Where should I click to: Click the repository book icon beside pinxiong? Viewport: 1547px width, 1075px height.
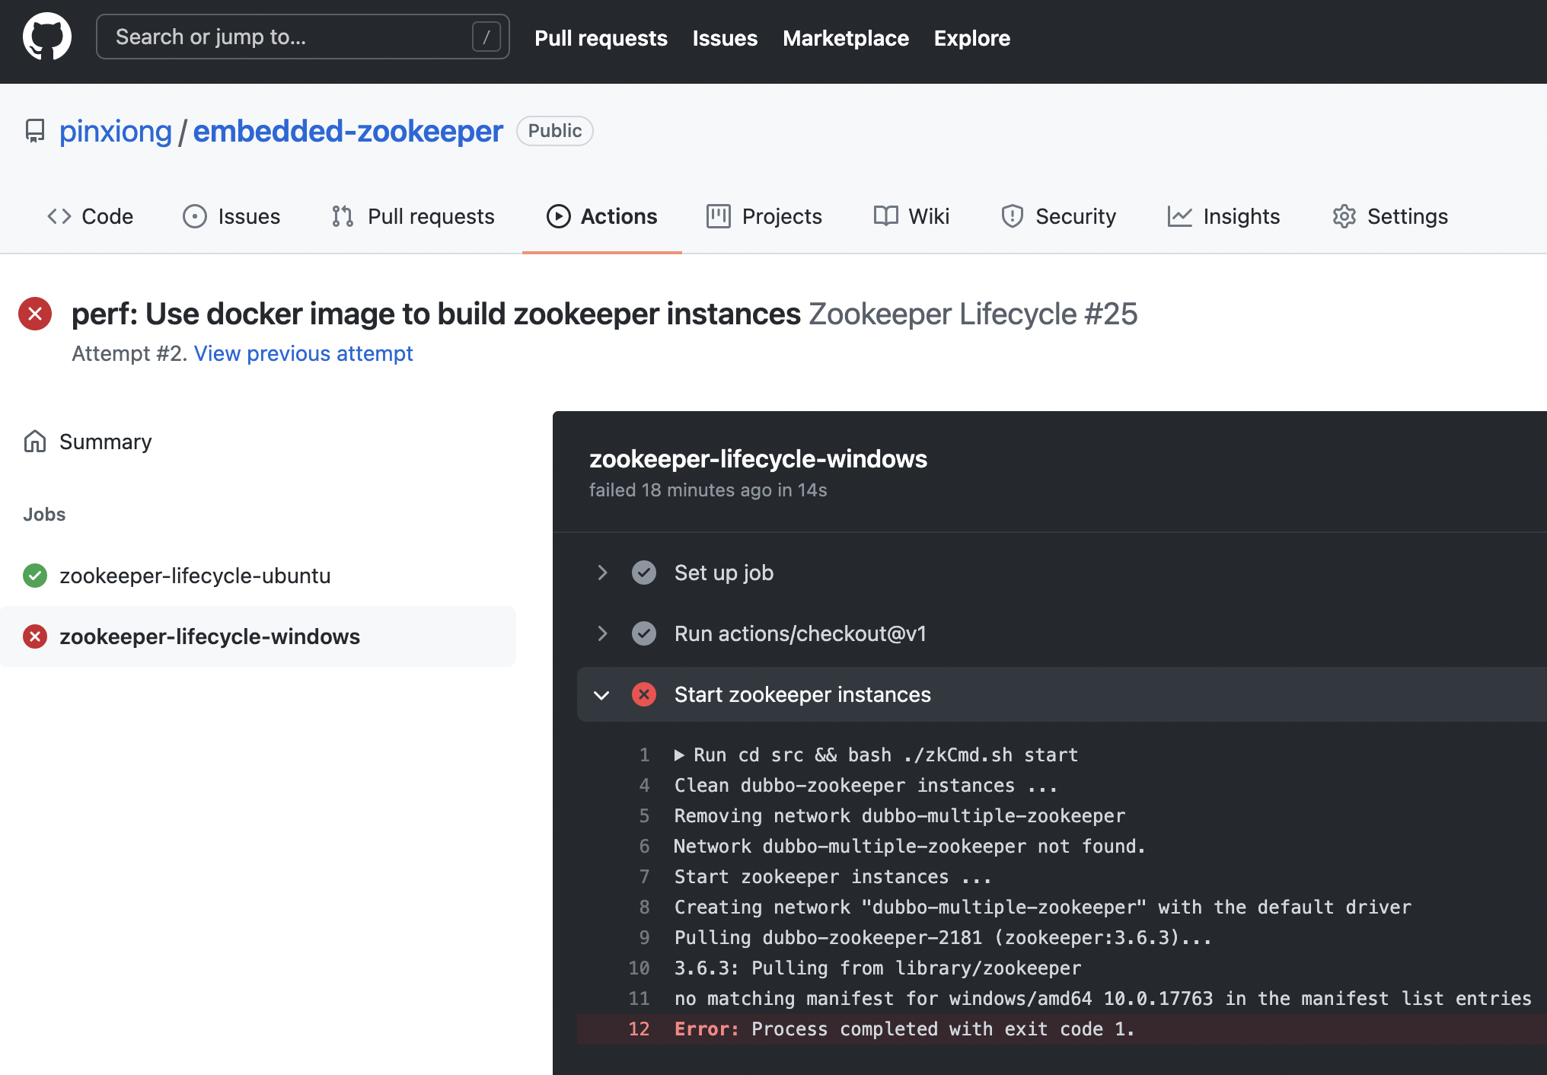[x=35, y=131]
